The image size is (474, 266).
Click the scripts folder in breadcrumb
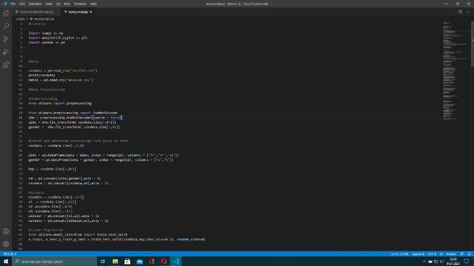pos(20,18)
